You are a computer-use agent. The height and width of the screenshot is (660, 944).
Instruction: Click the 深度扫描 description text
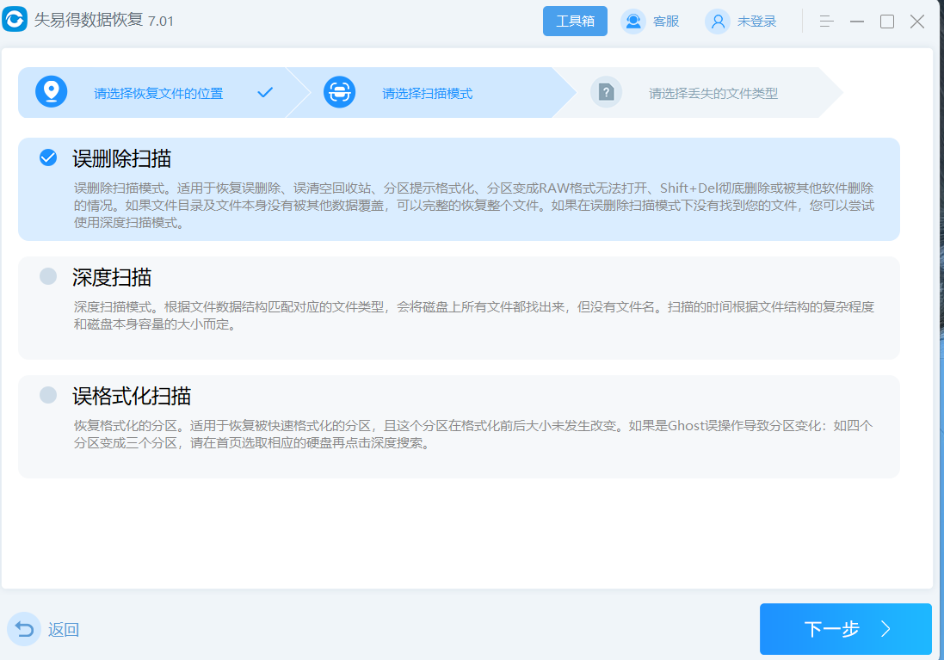pyautogui.click(x=473, y=316)
